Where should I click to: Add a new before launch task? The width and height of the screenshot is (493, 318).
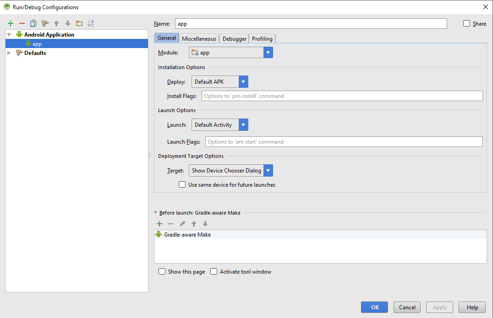[x=159, y=224]
